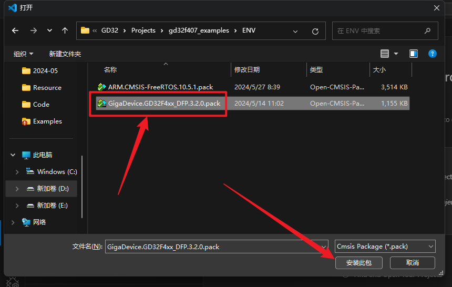Image resolution: width=452 pixels, height=287 pixels.
Task: Click the Examples folder warning icon
Action: (x=25, y=122)
